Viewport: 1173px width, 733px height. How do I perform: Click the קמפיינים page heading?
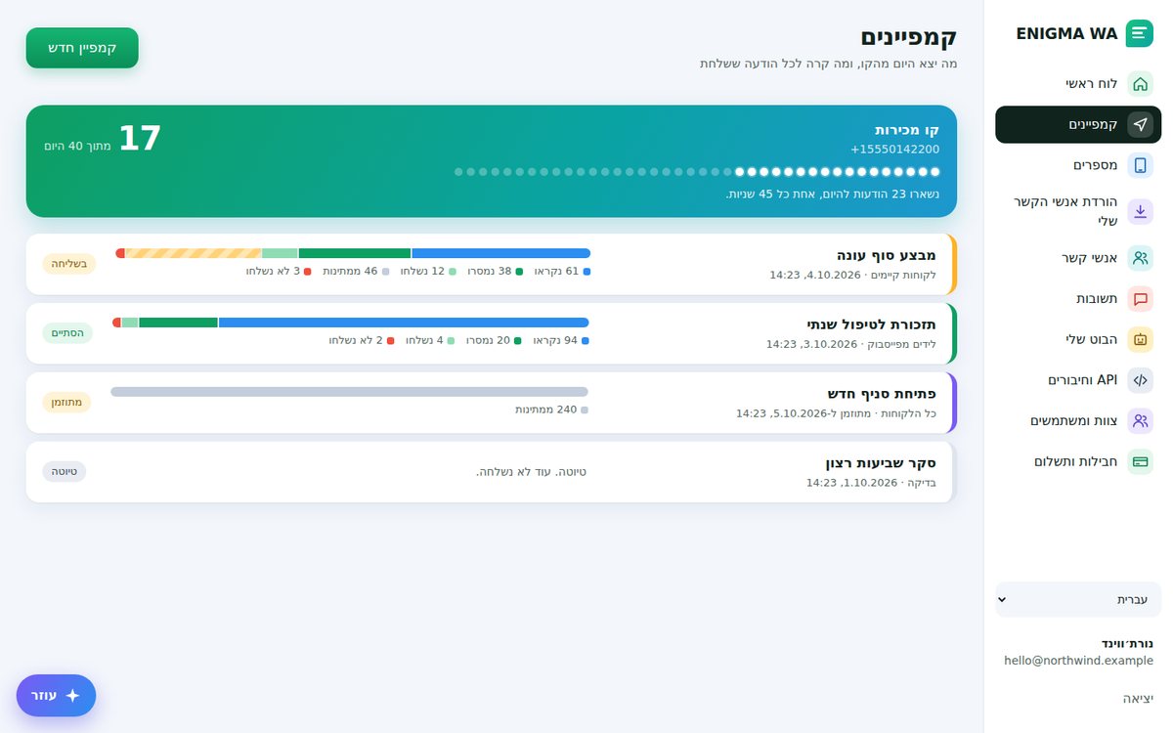click(x=908, y=37)
